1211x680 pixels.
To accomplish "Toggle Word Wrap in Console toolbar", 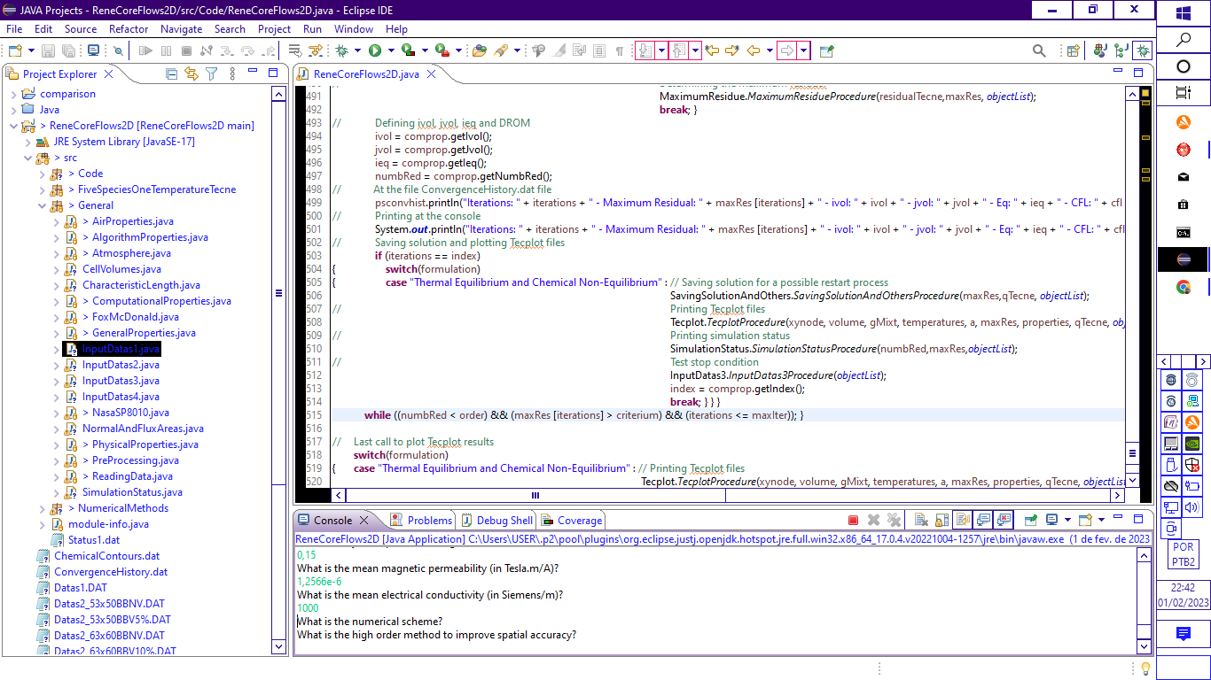I will [x=963, y=520].
